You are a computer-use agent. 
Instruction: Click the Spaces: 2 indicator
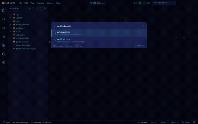(x=164, y=122)
